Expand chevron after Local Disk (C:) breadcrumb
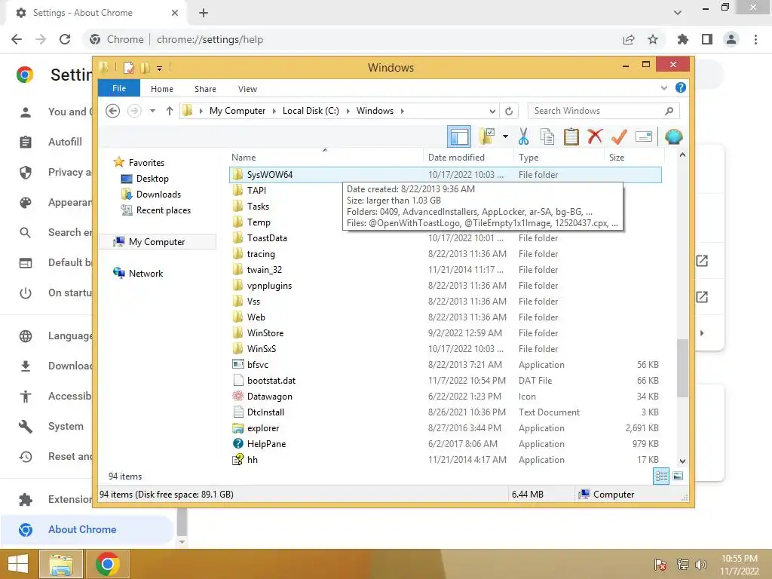Image resolution: width=772 pixels, height=579 pixels. pos(348,111)
